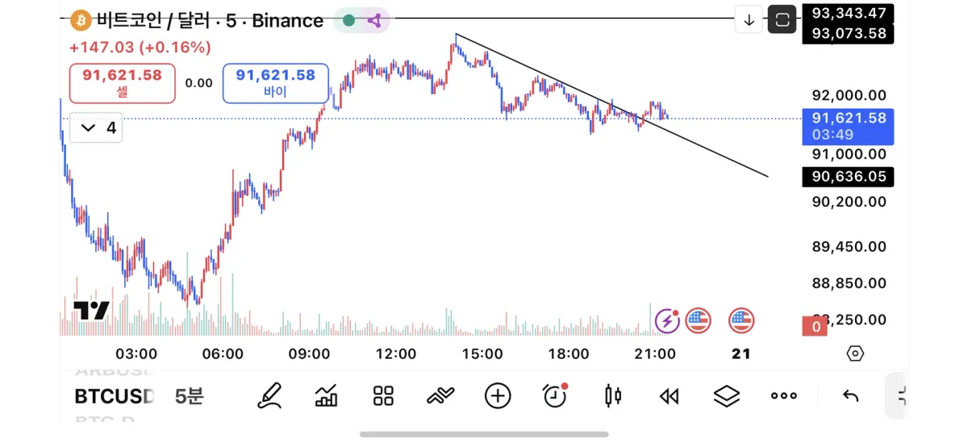Open the three-dots more menu
Viewport: 968px width, 447px height.
[783, 395]
